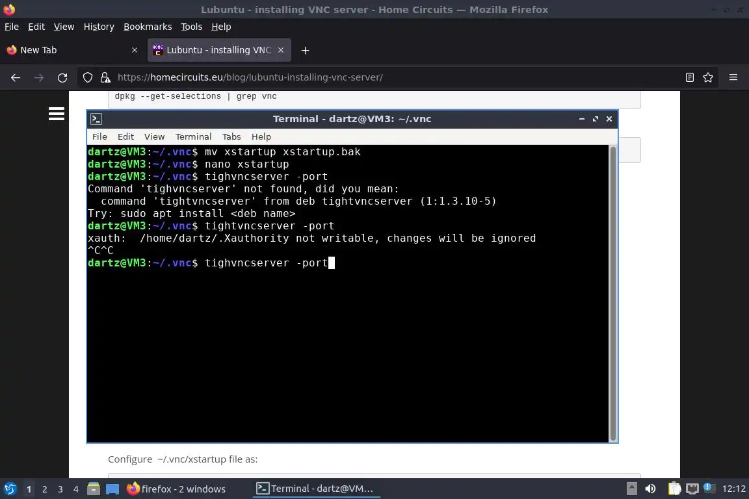Image resolution: width=749 pixels, height=499 pixels.
Task: Click the show desktop panel icon
Action: coord(112,489)
